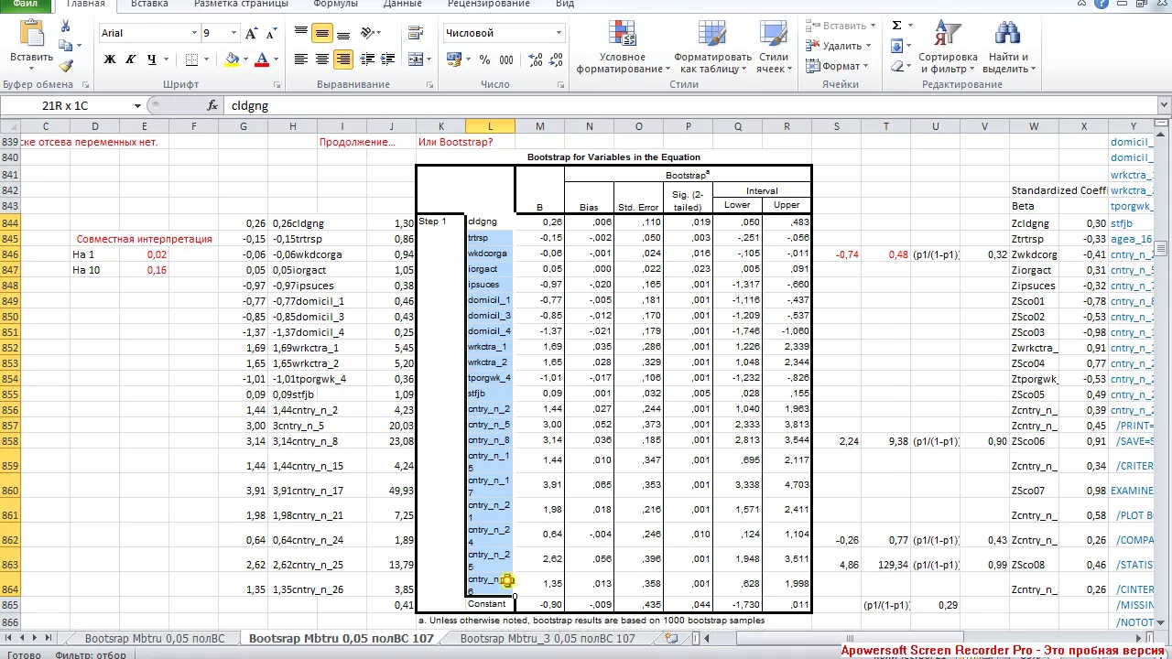Cut selection with the scissors icon
The height and width of the screenshot is (659, 1172).
click(65, 27)
